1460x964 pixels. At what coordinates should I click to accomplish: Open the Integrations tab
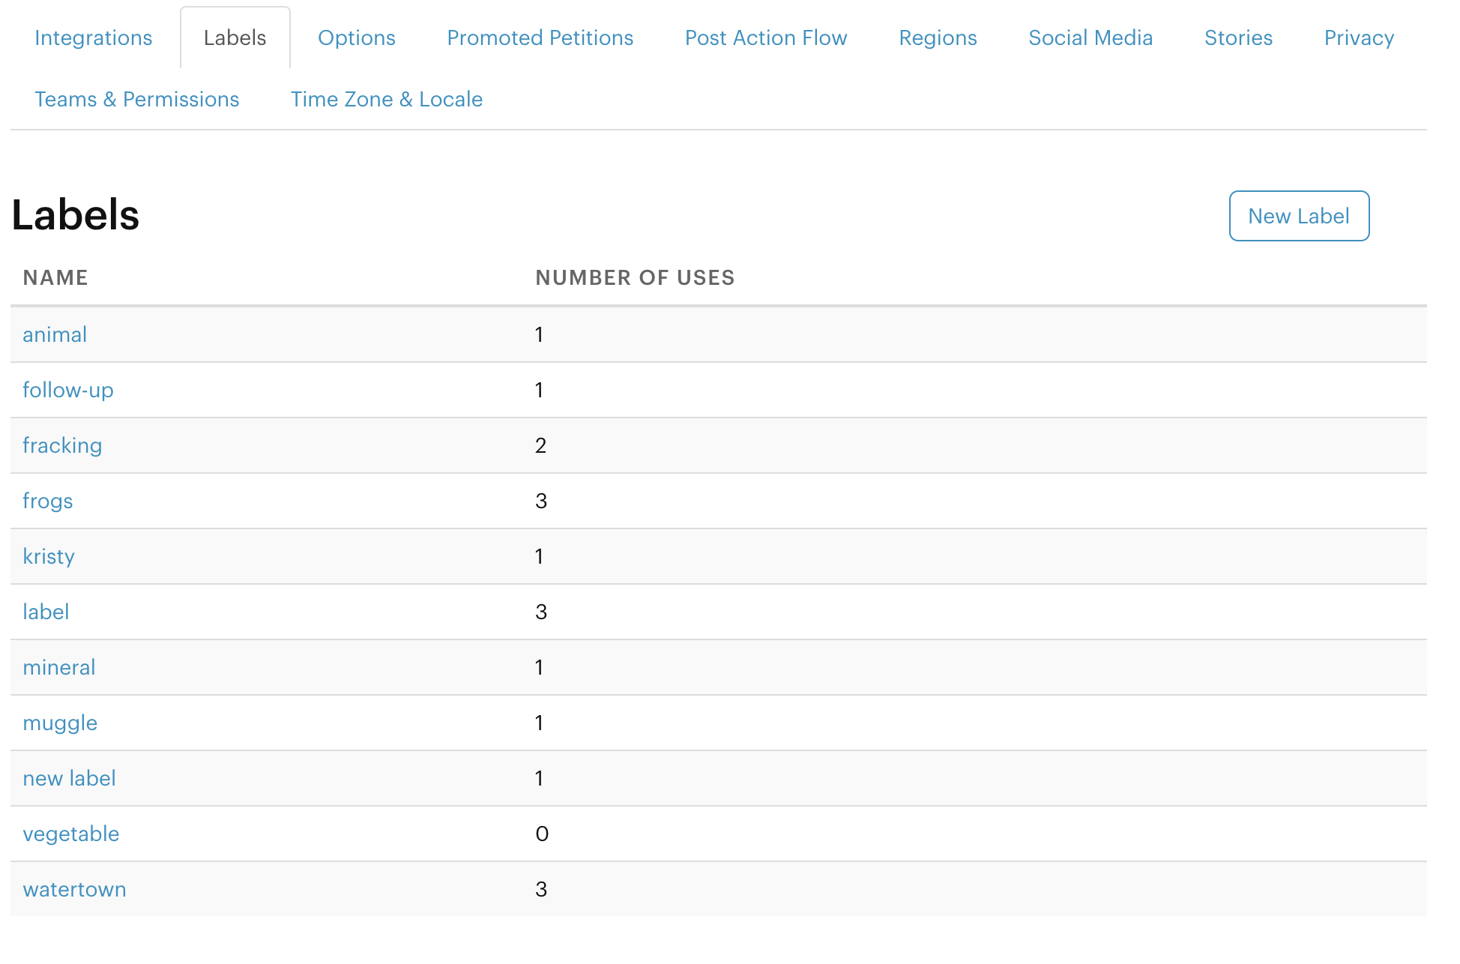coord(93,38)
